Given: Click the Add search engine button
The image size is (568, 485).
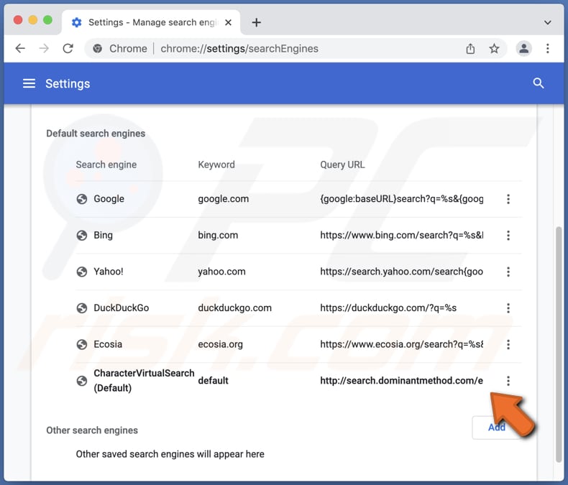Looking at the screenshot, I should (x=496, y=428).
